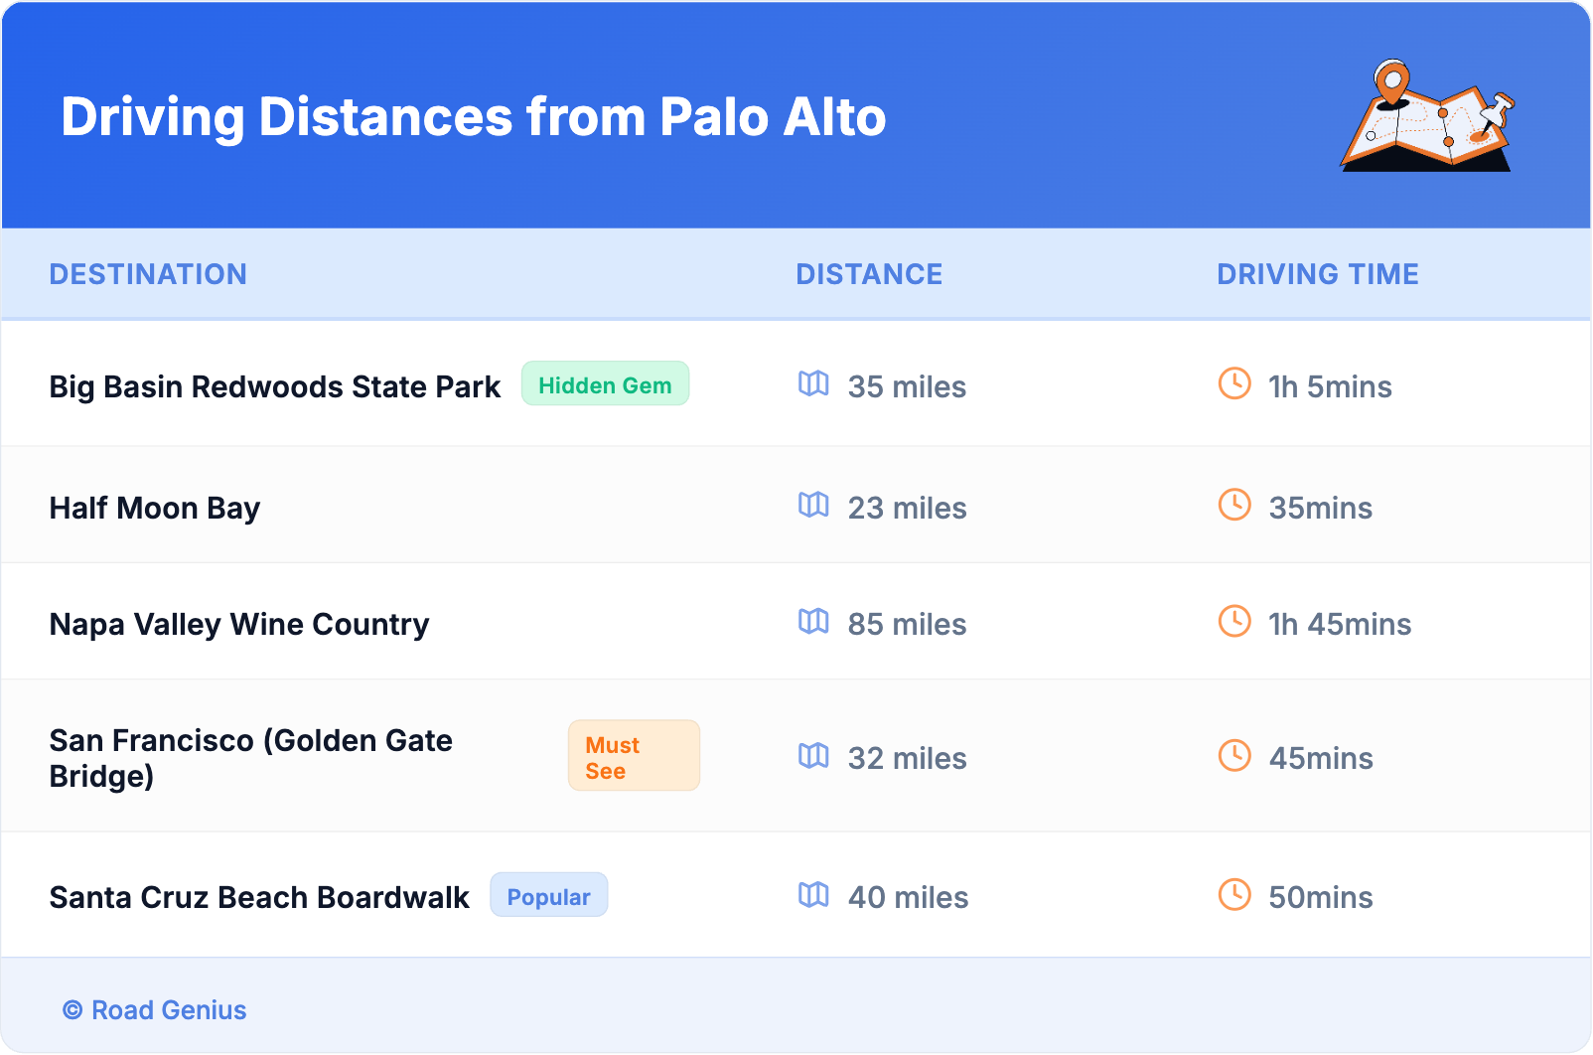This screenshot has height=1055, width=1593.
Task: Select the Napa Valley Wine Country row
Action: tap(239, 624)
